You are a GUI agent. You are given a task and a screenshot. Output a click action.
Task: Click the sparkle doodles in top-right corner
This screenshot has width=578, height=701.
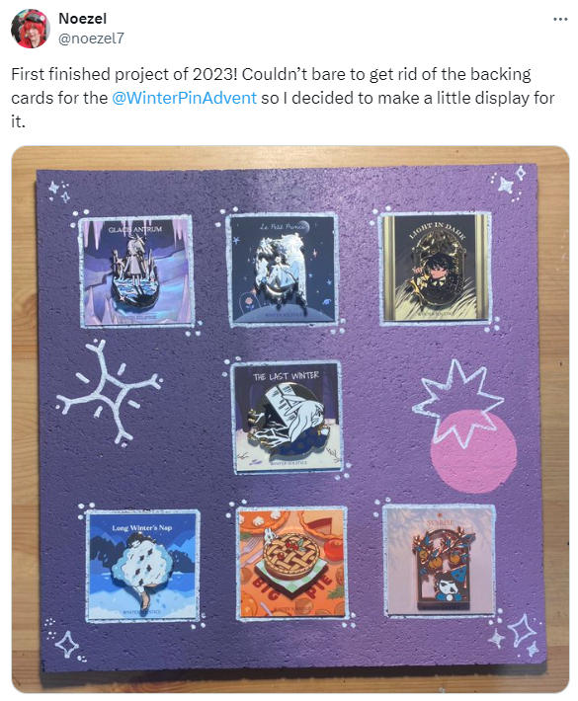tap(510, 184)
